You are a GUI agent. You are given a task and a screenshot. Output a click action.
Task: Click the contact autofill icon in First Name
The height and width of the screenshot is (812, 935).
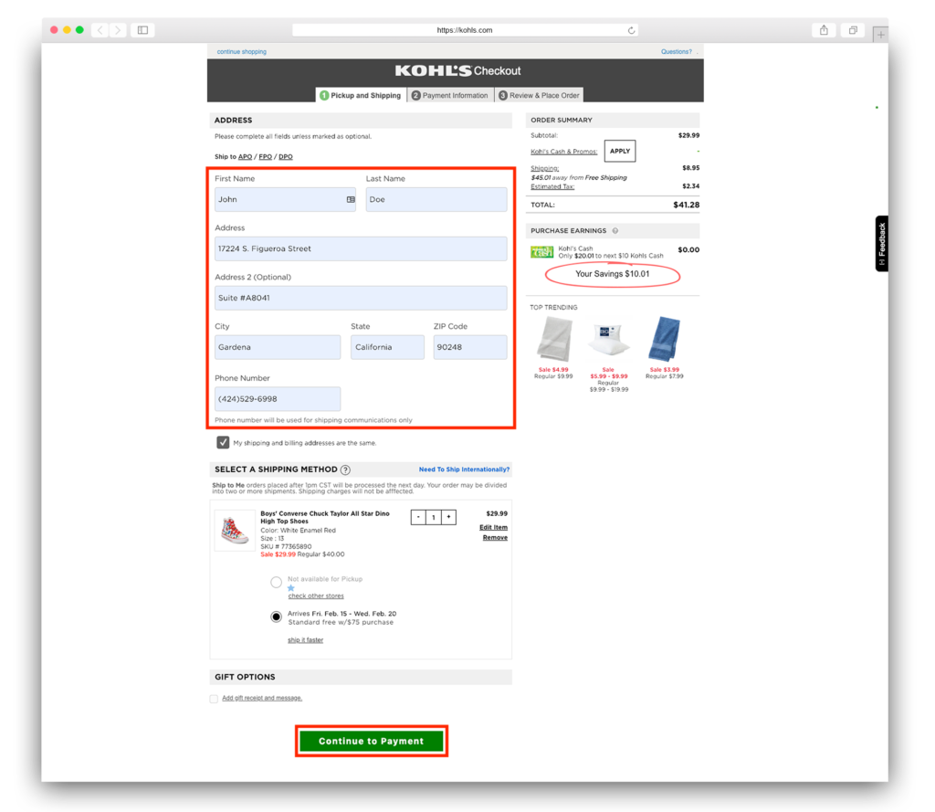tap(351, 200)
